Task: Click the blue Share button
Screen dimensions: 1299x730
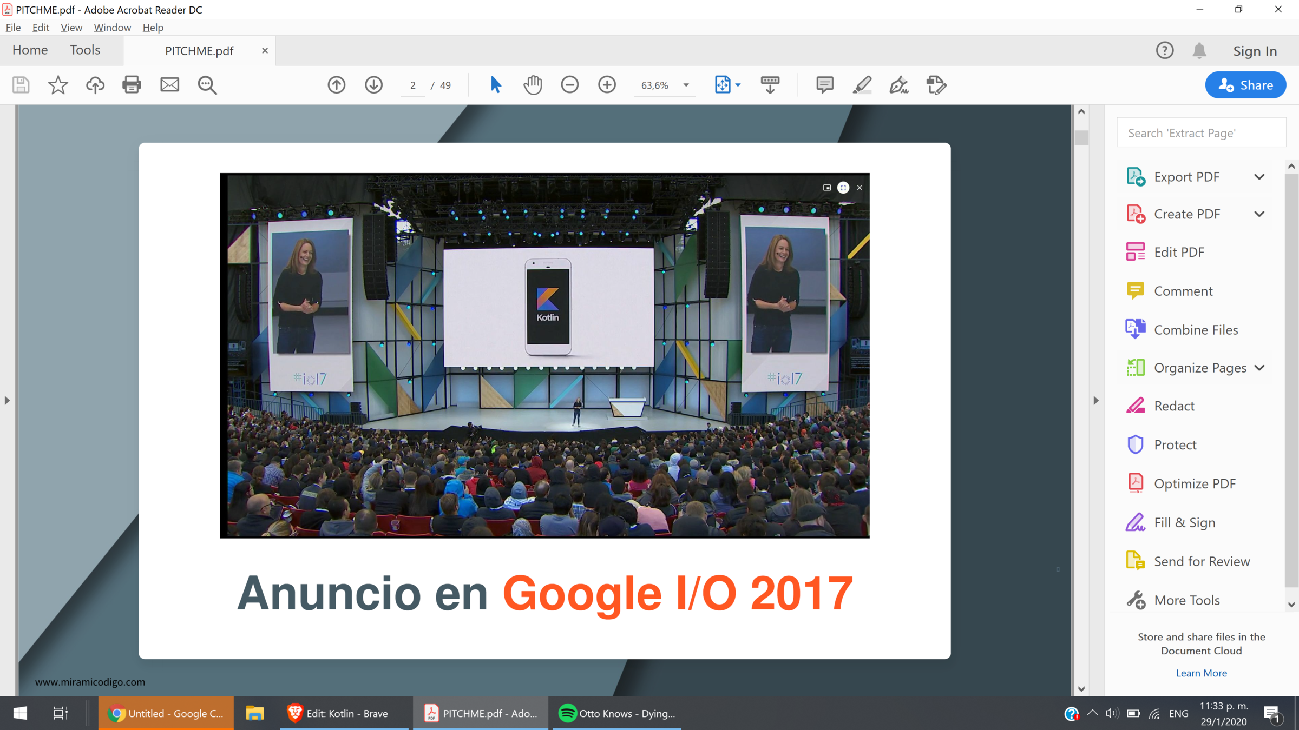Action: coord(1245,85)
